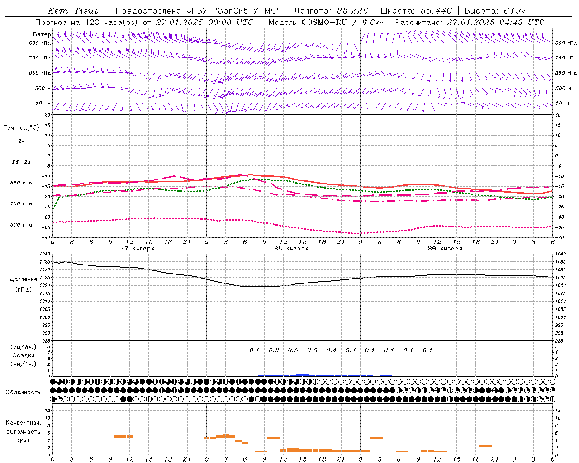Click the Облачность cloud cover label
Viewport: 579px width, 463px height.
[23, 392]
